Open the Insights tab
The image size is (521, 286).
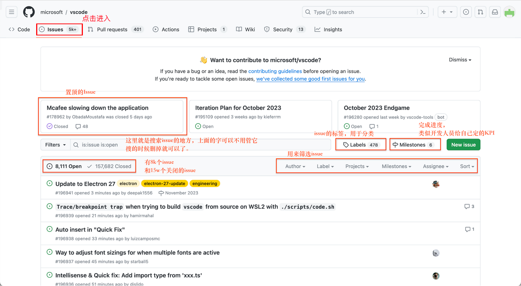click(x=328, y=29)
